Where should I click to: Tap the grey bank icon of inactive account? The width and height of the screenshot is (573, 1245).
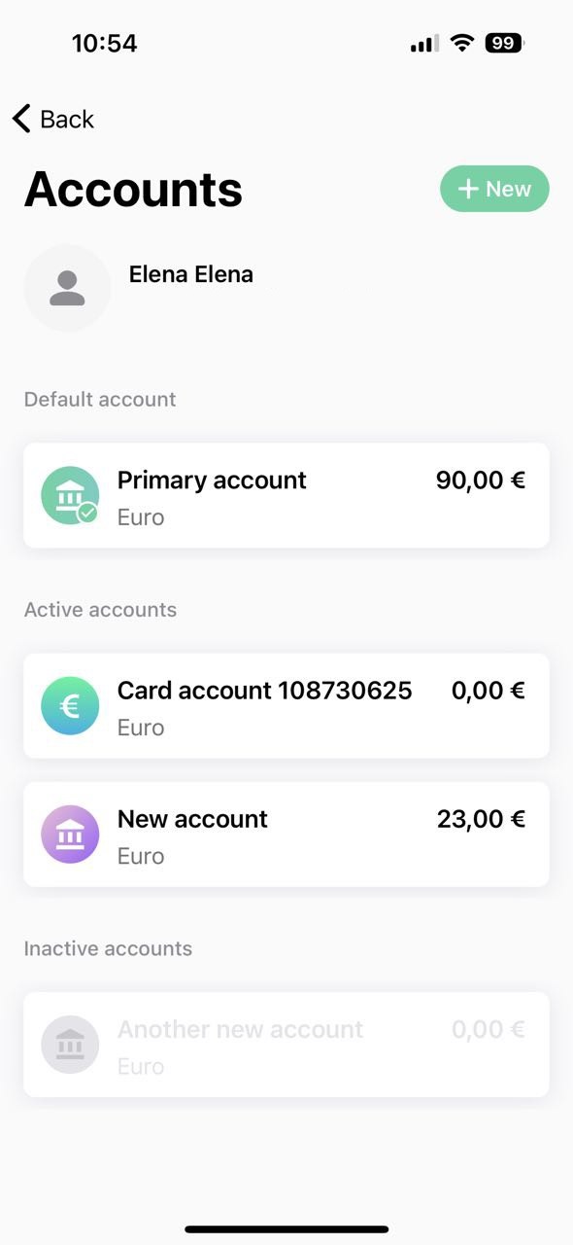click(x=70, y=1045)
